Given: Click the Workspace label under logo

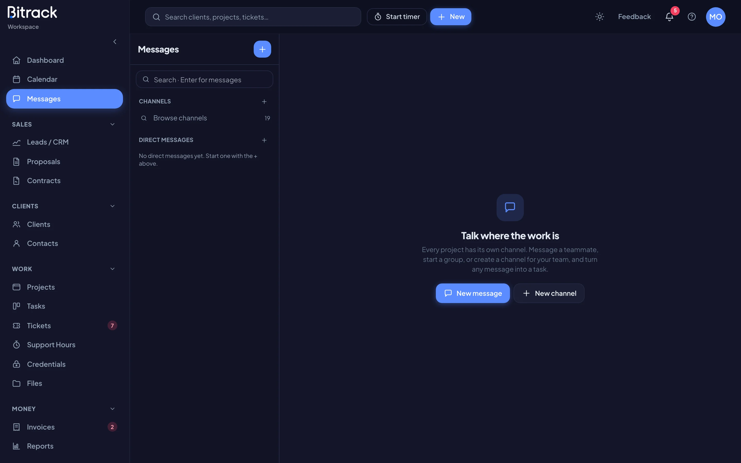Looking at the screenshot, I should [x=23, y=27].
